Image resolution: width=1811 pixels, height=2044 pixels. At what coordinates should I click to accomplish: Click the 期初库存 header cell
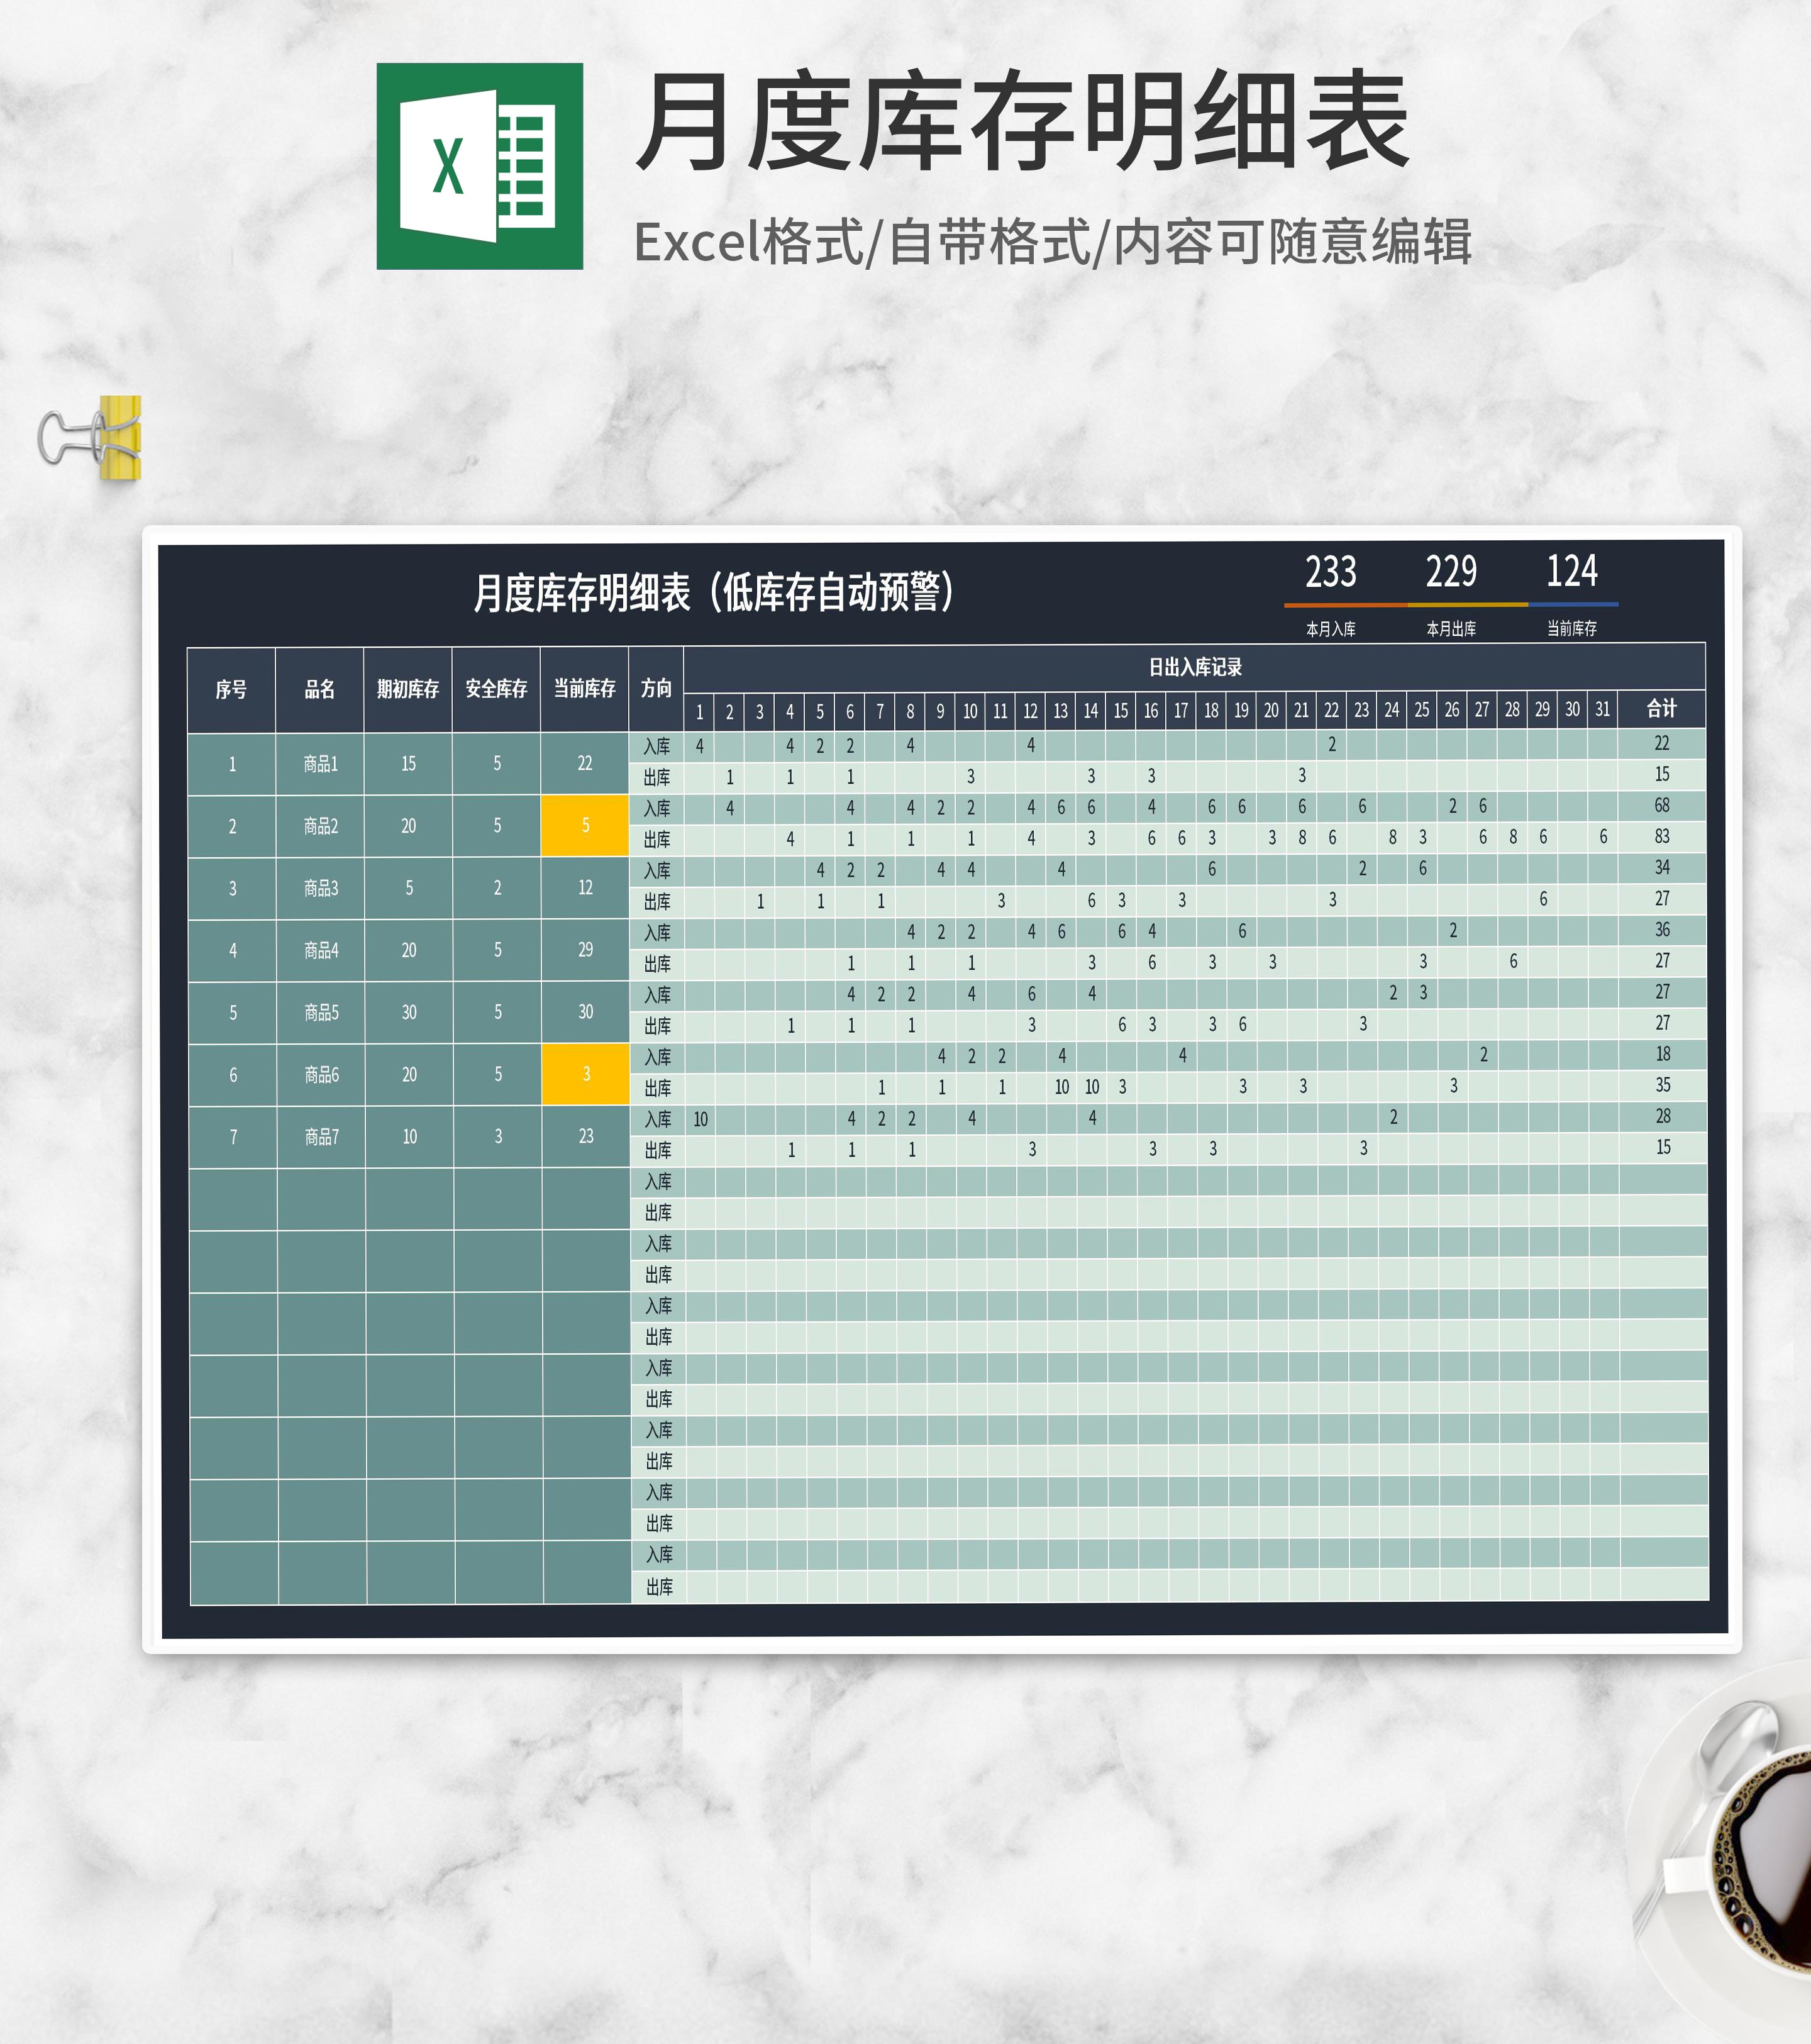(x=408, y=689)
